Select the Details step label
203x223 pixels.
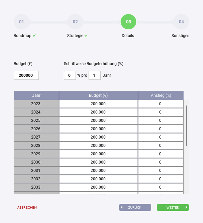tap(128, 36)
